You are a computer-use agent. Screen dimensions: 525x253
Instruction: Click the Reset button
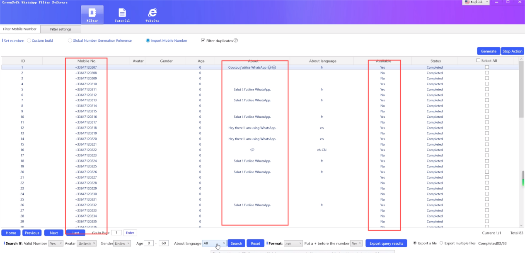click(256, 243)
